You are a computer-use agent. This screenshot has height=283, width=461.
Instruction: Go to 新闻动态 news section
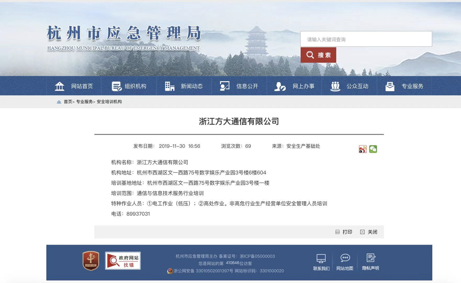pos(184,86)
